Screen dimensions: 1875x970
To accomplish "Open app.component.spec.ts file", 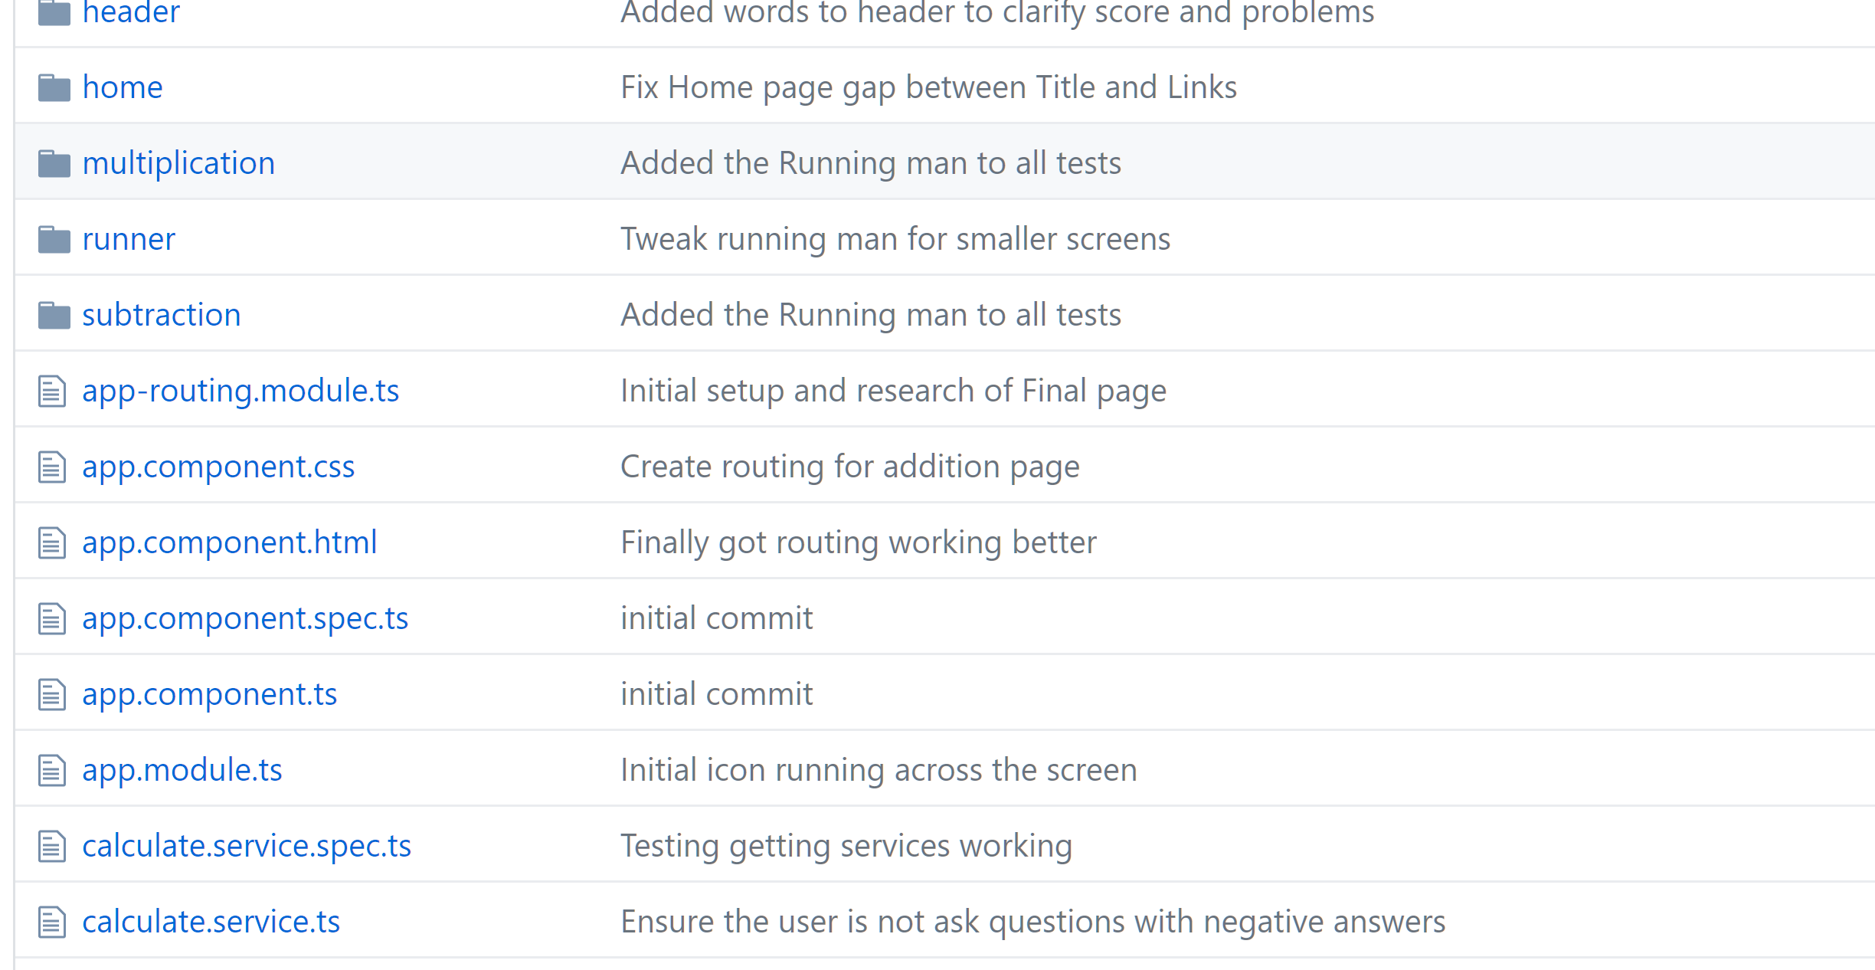I will (245, 618).
